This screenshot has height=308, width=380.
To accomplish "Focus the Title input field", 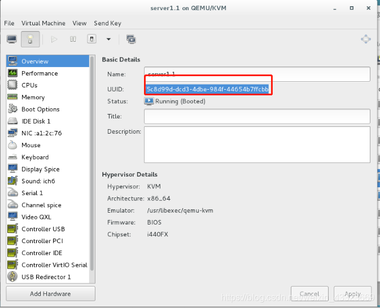I will point(257,116).
